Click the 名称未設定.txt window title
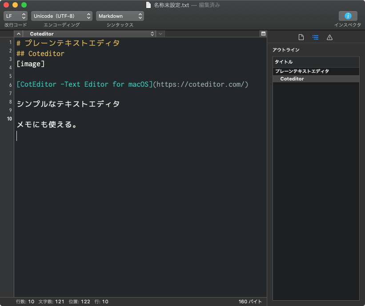 click(171, 5)
